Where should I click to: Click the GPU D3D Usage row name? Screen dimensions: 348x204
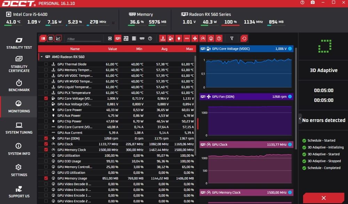click(69, 161)
